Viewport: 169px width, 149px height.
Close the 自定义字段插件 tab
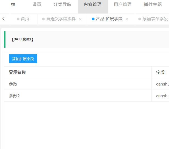coord(80,19)
